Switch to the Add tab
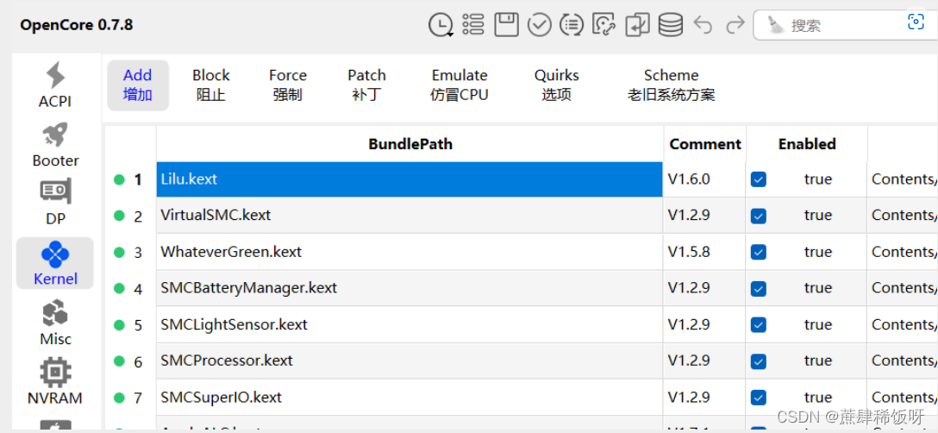938x433 pixels. click(x=138, y=85)
